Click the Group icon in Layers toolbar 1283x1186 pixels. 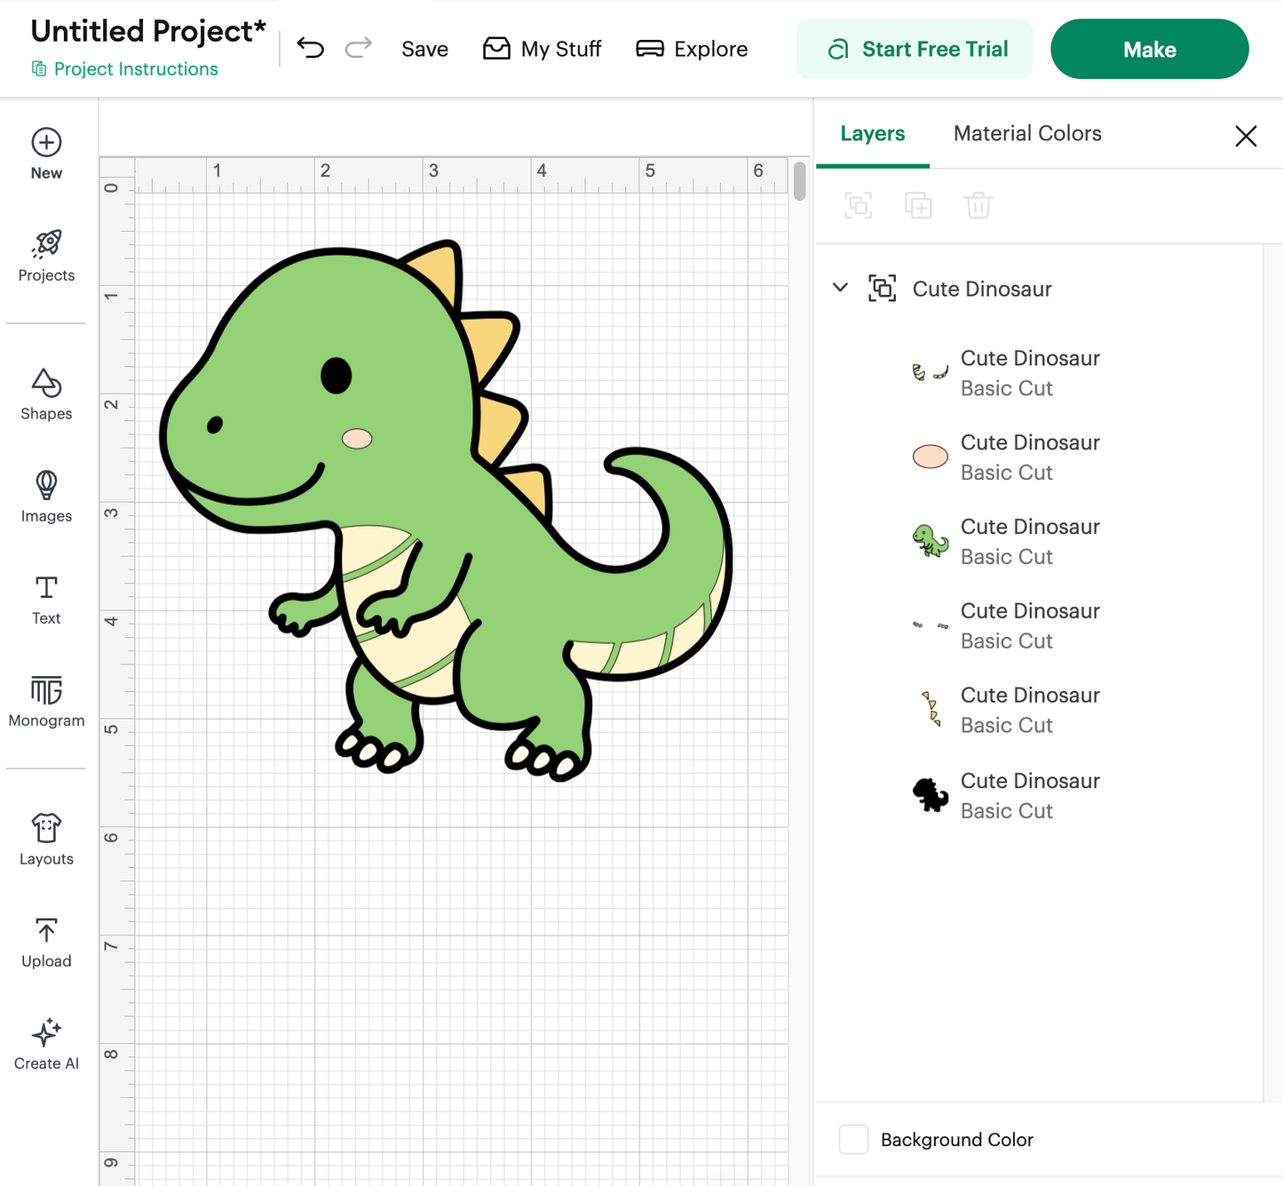click(858, 205)
